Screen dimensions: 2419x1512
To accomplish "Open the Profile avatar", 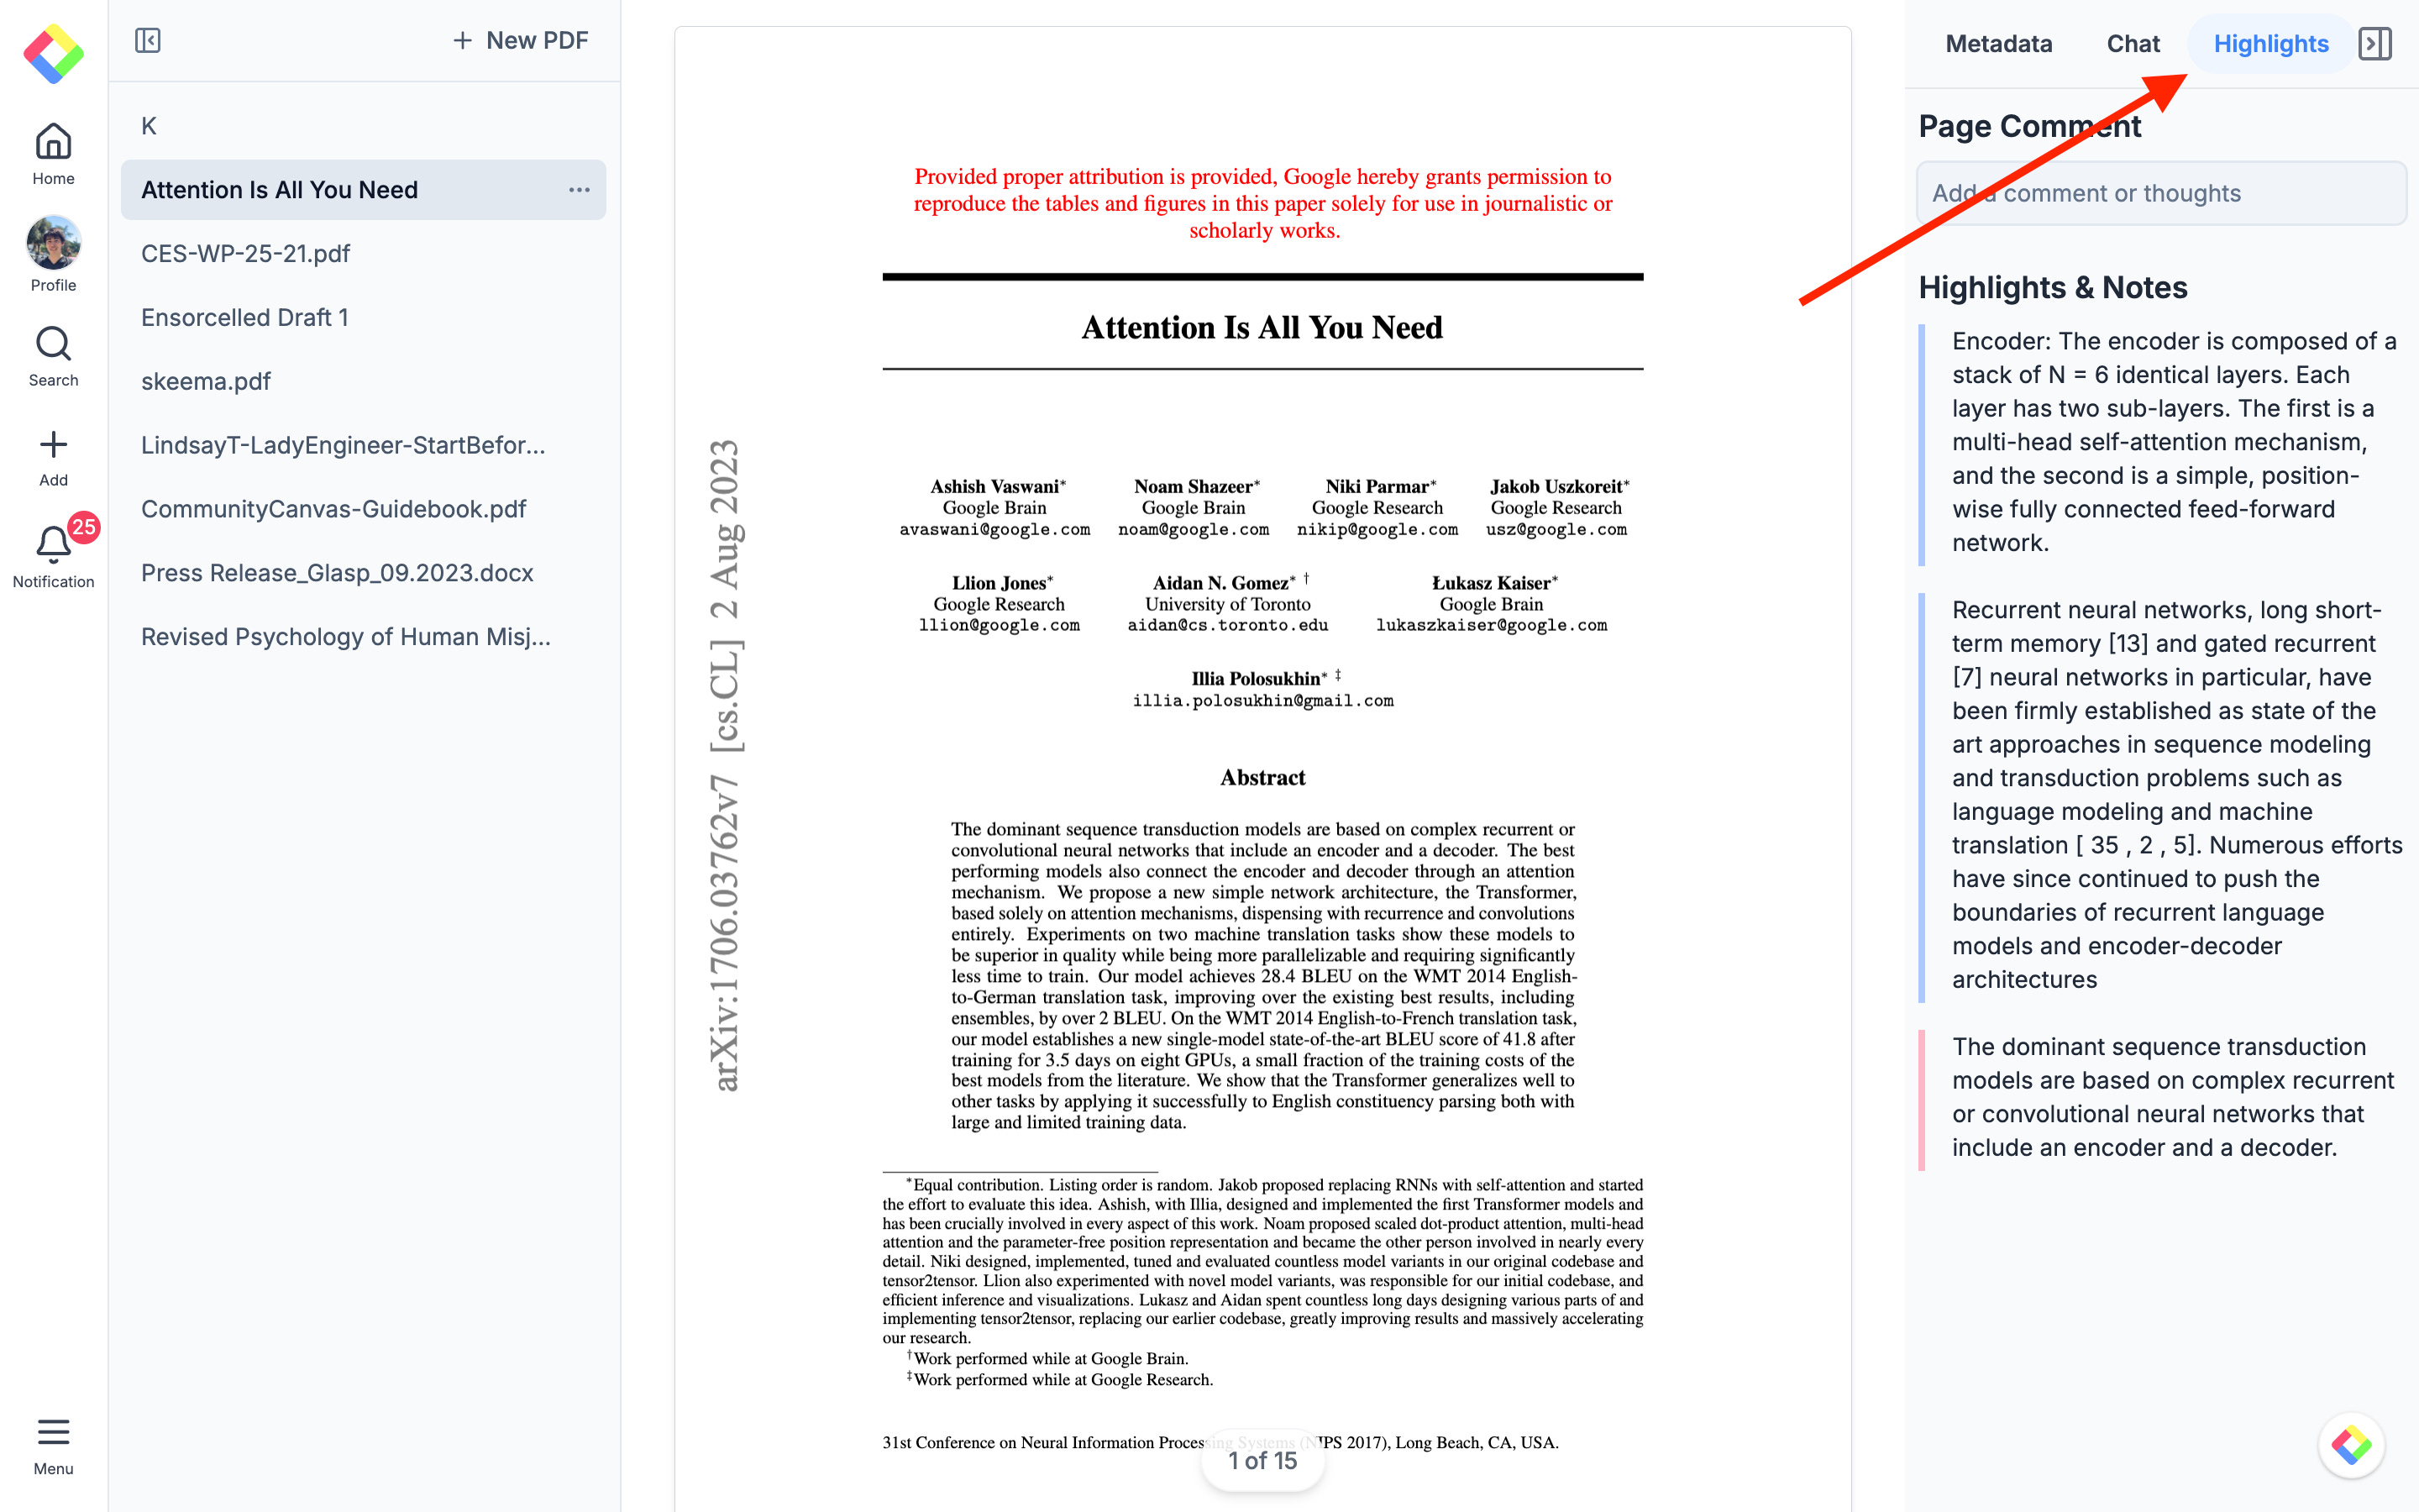I will point(53,243).
